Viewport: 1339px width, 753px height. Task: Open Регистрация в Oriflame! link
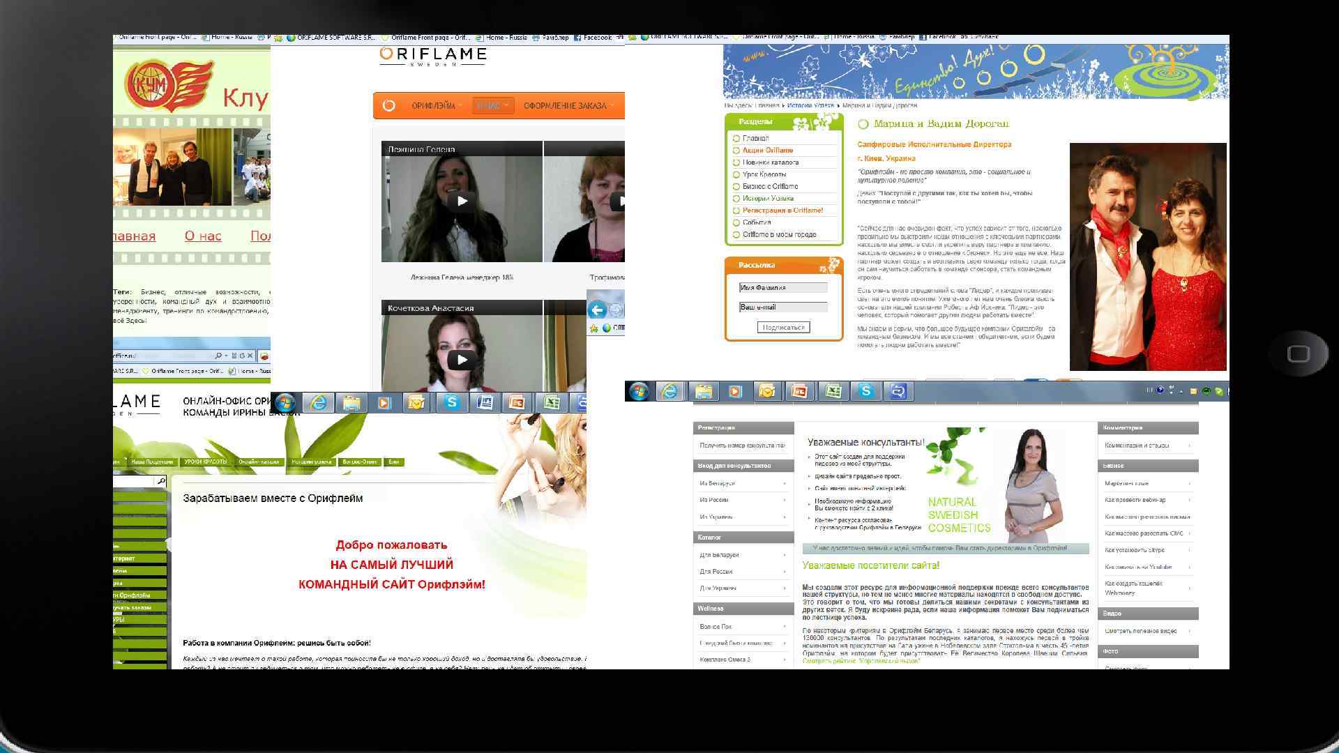[782, 210]
